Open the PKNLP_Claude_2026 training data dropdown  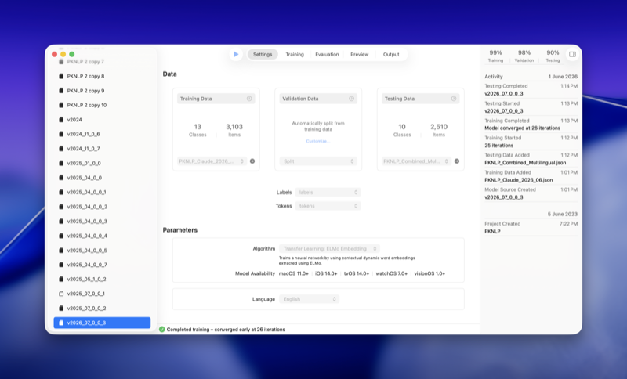(x=212, y=161)
